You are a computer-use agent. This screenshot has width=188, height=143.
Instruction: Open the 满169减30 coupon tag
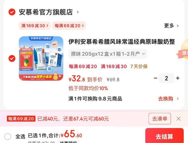[x=35, y=26]
